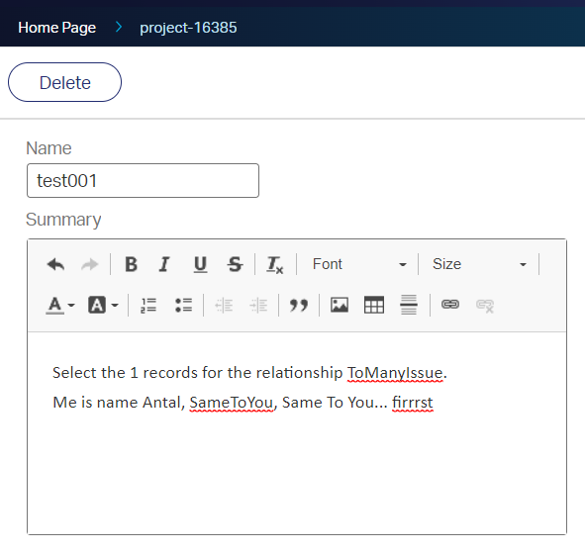Viewport: 585px width, 553px height.
Task: Toggle underline formatting
Action: coord(200,264)
